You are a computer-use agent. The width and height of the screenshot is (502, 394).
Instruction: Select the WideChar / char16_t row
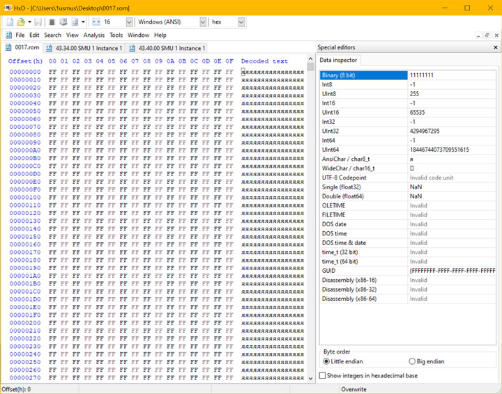408,168
